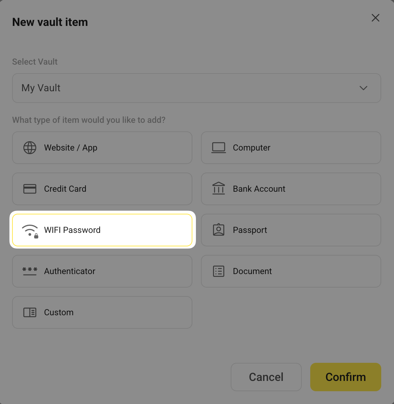Select the laptop icon beside Computer

pos(219,148)
